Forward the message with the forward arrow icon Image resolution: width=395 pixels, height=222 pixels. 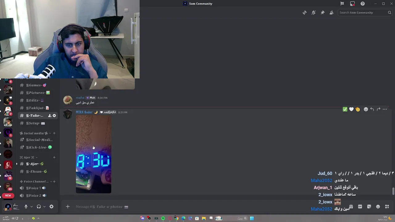point(378,109)
